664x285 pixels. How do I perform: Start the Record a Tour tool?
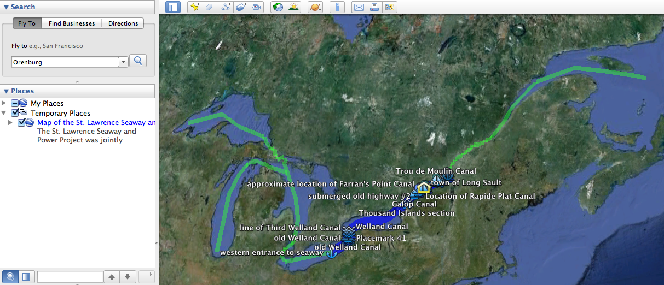pos(256,7)
